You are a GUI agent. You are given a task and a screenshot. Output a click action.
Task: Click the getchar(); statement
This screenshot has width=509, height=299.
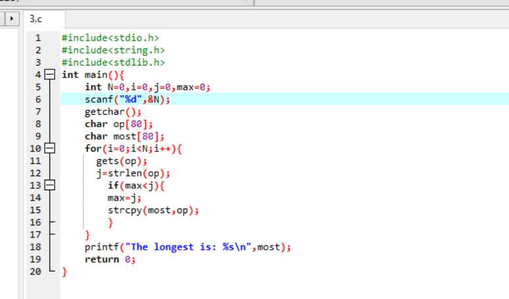(x=113, y=111)
